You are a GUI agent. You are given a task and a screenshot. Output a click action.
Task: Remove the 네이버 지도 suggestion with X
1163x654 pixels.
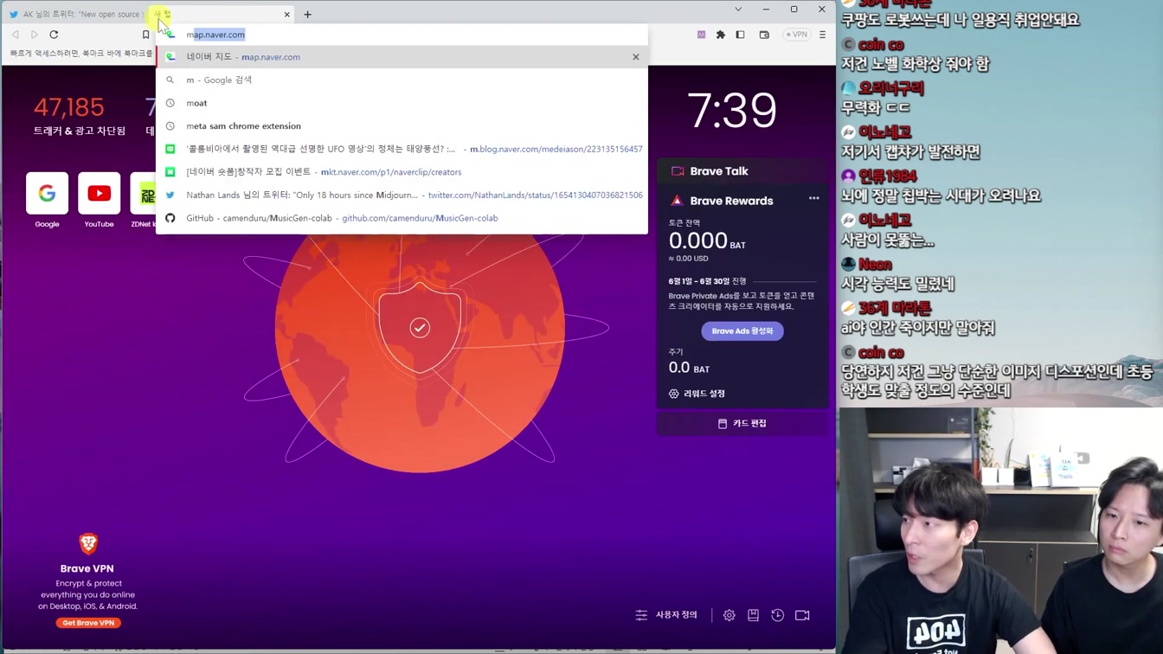coord(636,57)
